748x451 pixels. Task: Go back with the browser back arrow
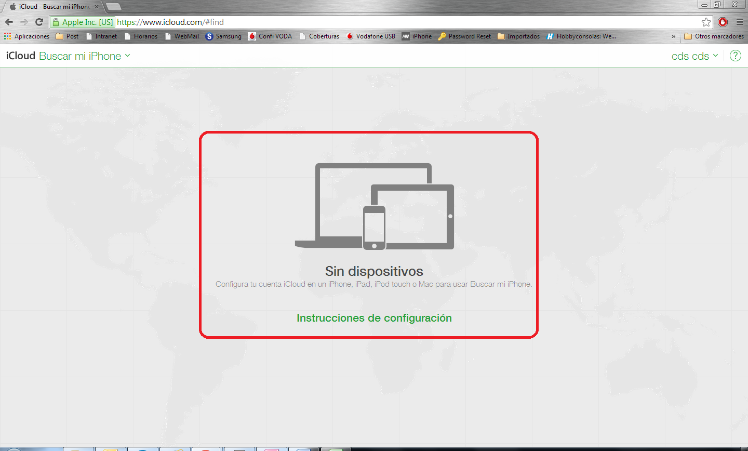9,22
